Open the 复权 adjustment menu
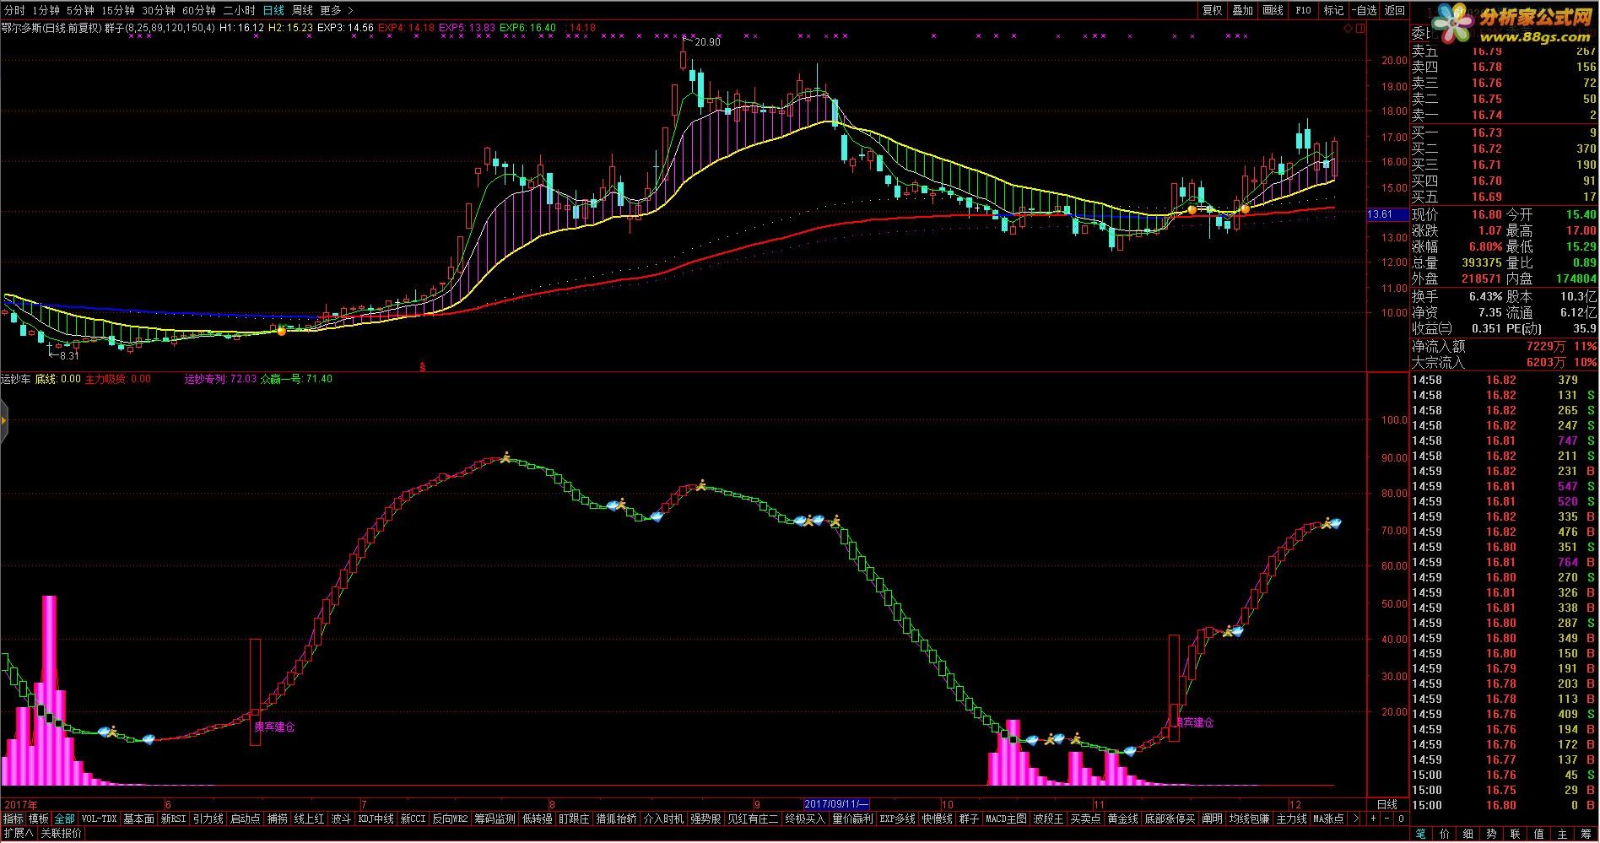This screenshot has height=843, width=1600. point(1213,10)
